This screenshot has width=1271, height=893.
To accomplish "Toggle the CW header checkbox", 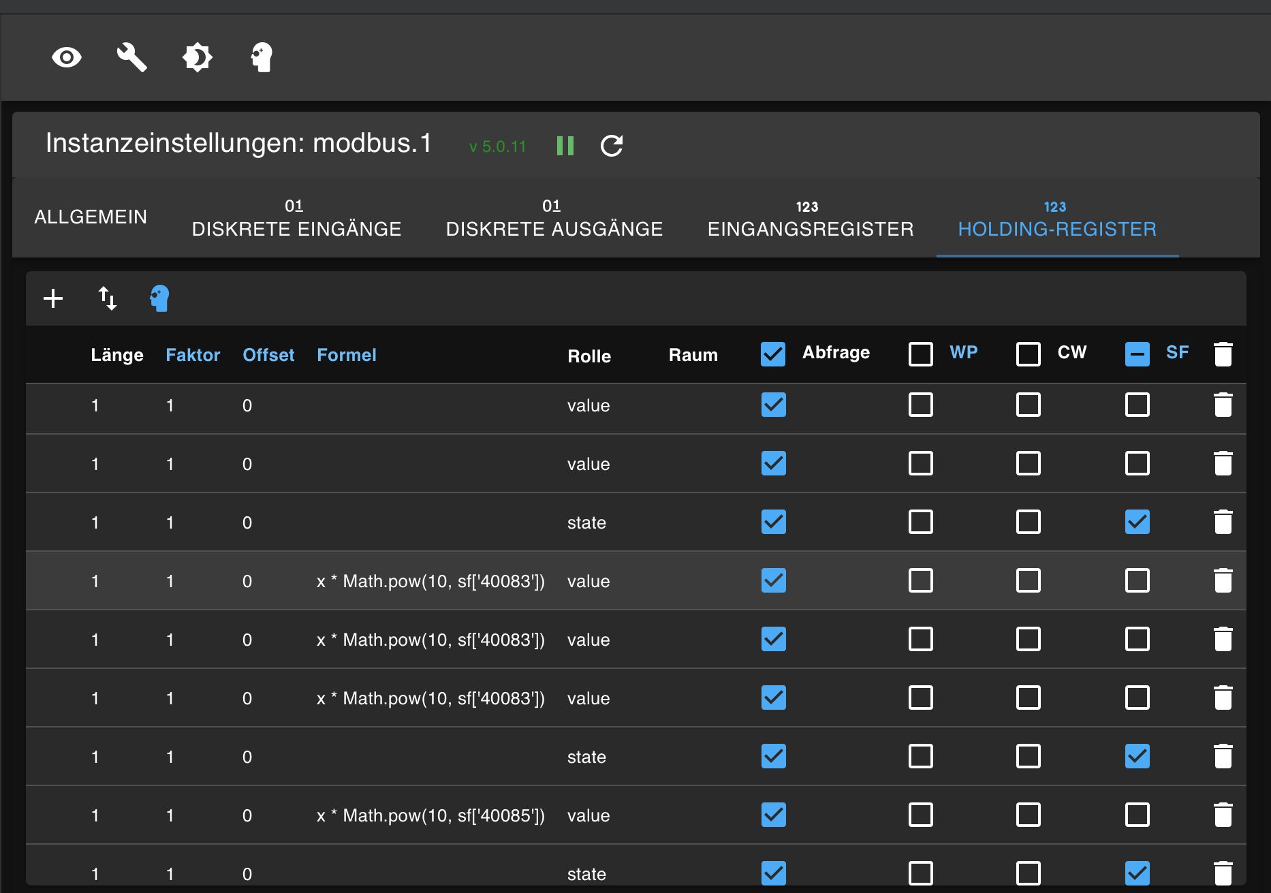I will coord(1029,354).
